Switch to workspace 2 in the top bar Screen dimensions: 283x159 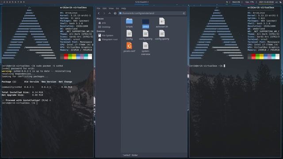coord(4,2)
